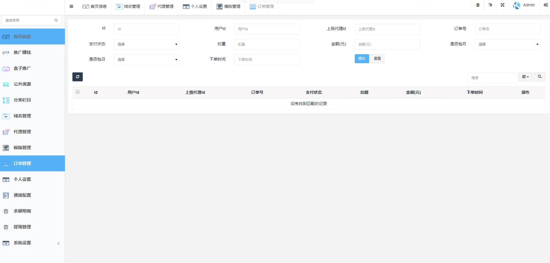
Task: Click the 订单号 filter input field
Action: 507,29
